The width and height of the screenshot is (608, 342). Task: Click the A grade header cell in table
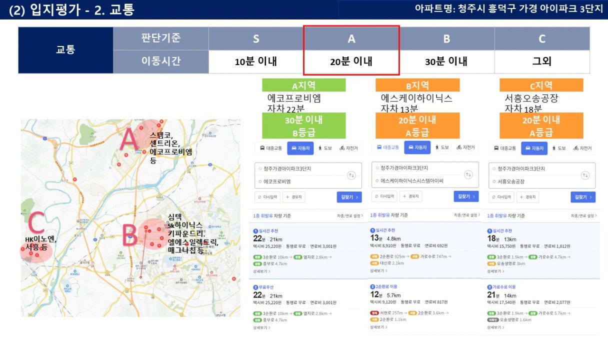coord(351,38)
